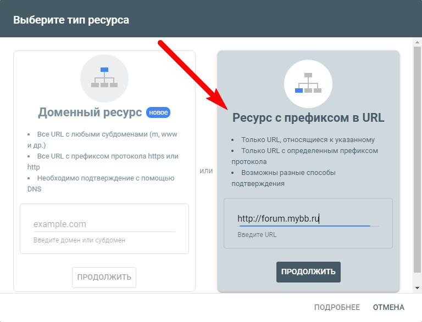Click the Domain resource hierarchy icon
The image size is (422, 322).
(104, 78)
